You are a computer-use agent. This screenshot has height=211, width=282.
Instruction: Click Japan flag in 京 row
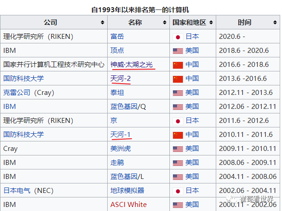point(178,121)
